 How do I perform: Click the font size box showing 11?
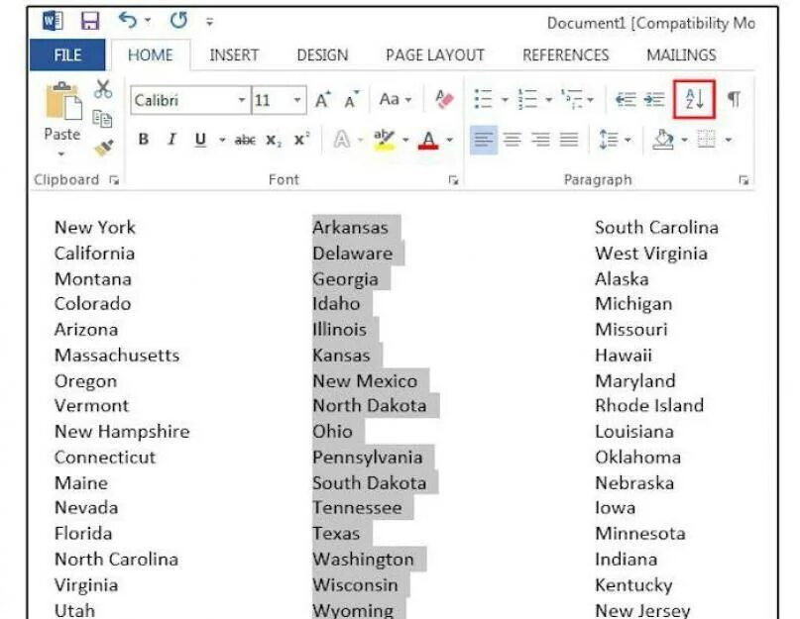[x=271, y=100]
